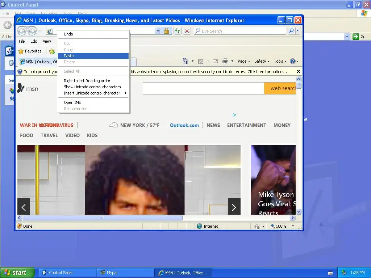Click the AdChoices triangle icon
This screenshot has height=278, width=371.
point(234,115)
